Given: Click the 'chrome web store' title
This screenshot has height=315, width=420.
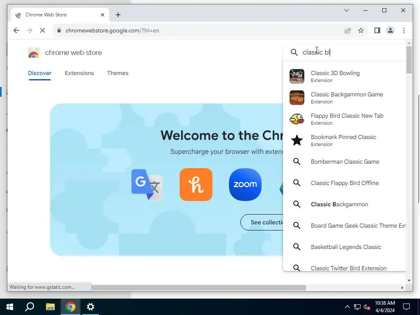Looking at the screenshot, I should 73,52.
